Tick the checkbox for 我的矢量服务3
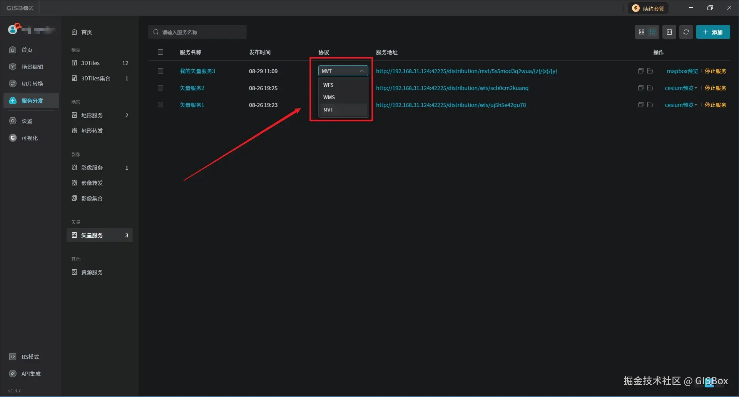The width and height of the screenshot is (739, 397). click(x=161, y=71)
